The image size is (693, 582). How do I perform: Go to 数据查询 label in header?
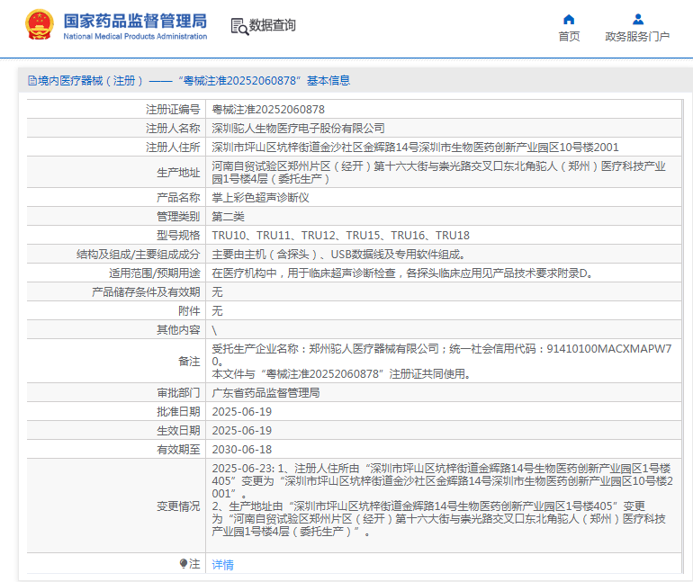(x=273, y=25)
